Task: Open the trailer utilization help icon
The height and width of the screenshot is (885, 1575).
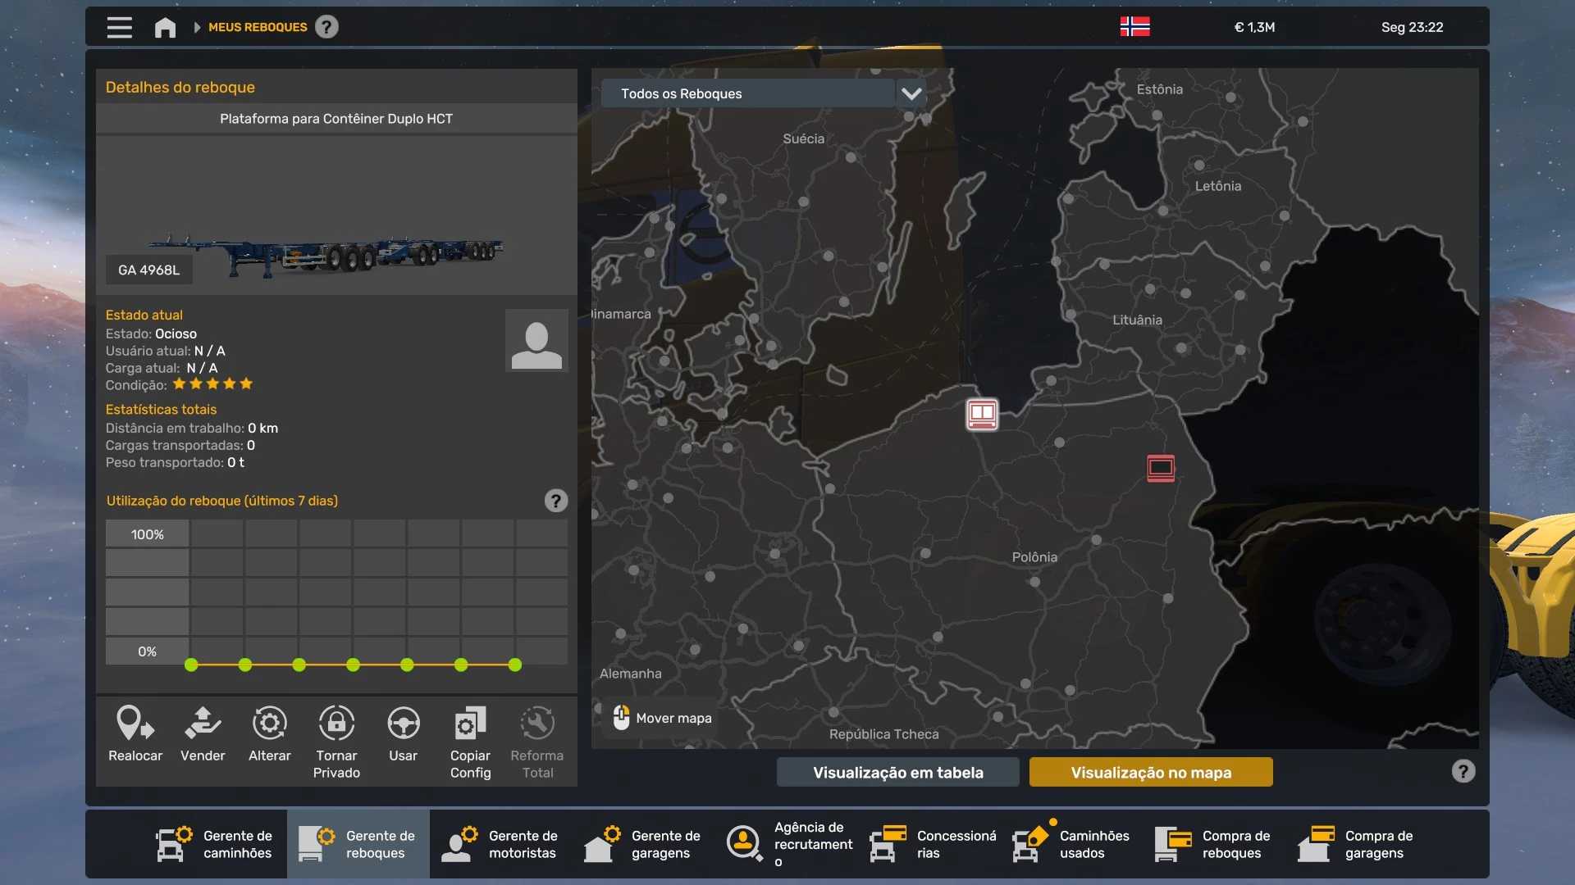Action: tap(556, 501)
